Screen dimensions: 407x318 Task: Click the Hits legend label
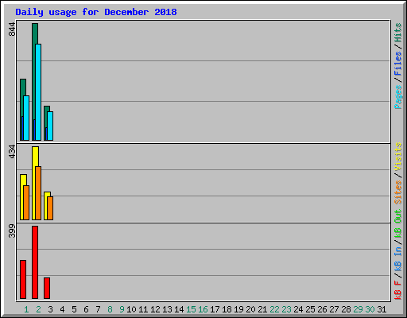pos(398,33)
